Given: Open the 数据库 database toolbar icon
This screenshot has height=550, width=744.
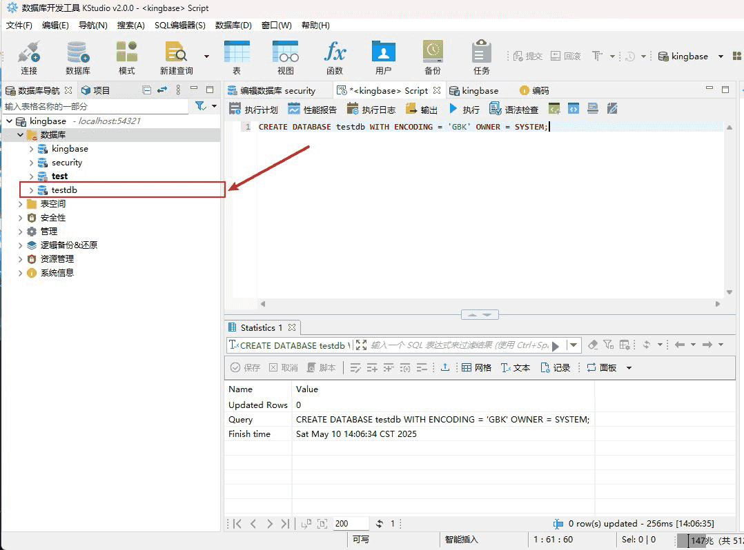Looking at the screenshot, I should 78,57.
